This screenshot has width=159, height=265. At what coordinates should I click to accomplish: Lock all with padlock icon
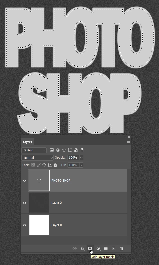[x=55, y=165]
